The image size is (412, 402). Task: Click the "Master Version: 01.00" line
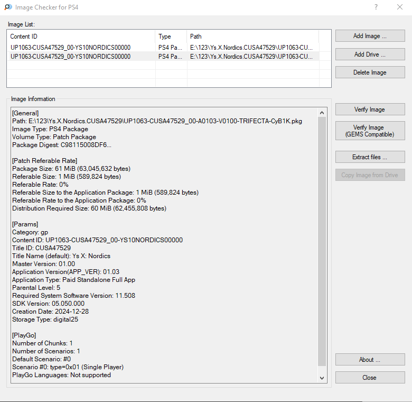(44, 263)
